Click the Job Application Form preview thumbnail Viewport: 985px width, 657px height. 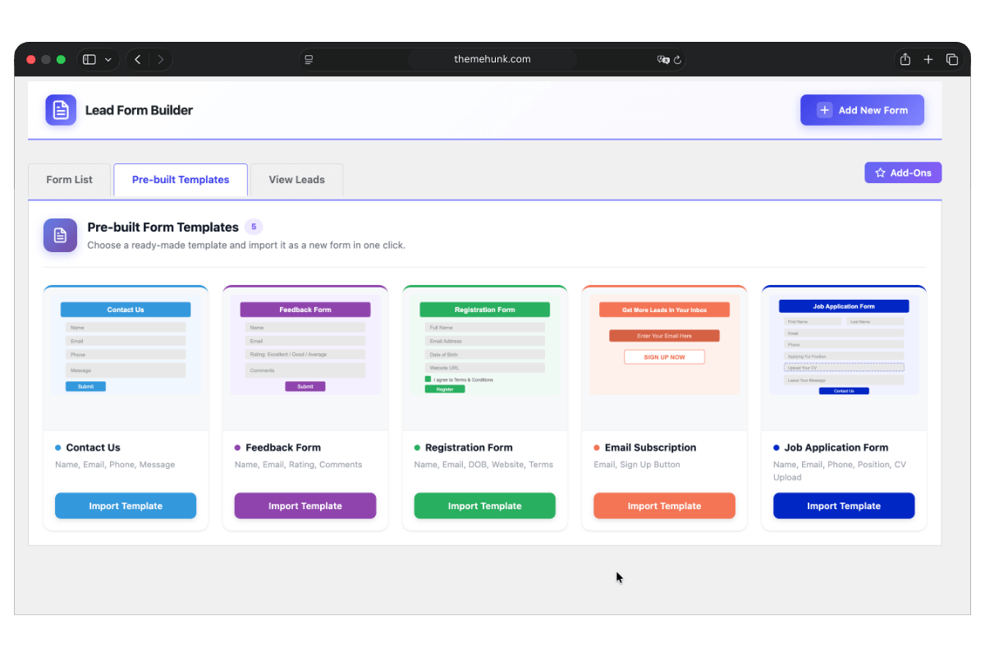[844, 345]
